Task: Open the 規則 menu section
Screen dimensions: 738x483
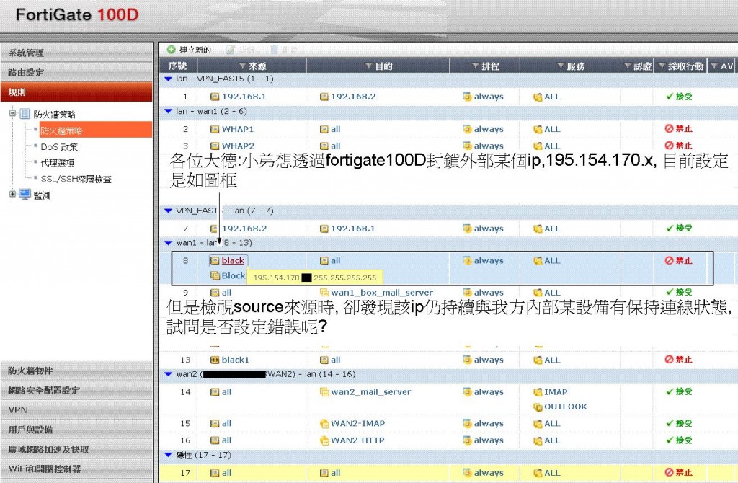Action: coord(76,92)
